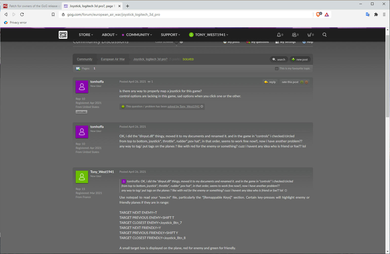Open the Brave Shields lion icon
The image size is (390, 254).
tap(319, 14)
